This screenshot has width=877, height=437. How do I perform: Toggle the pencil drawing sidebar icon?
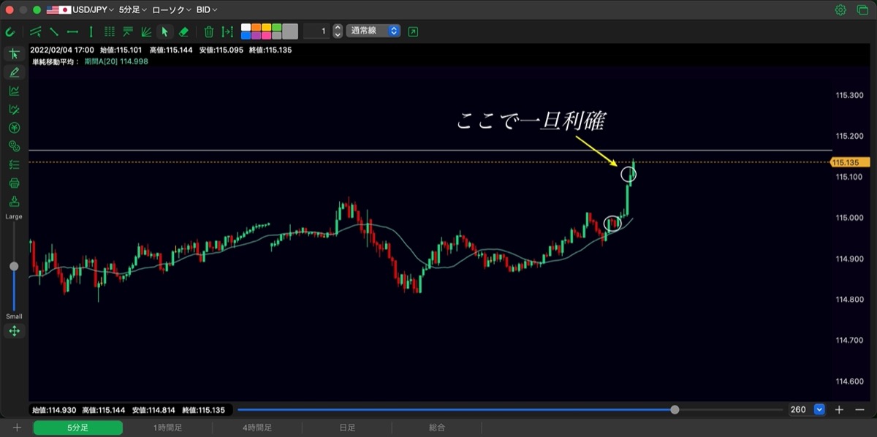click(x=14, y=72)
